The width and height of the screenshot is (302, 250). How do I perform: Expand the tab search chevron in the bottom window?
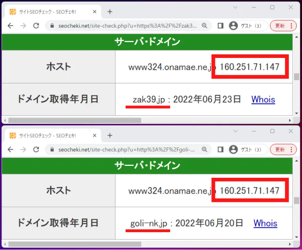pos(235,131)
